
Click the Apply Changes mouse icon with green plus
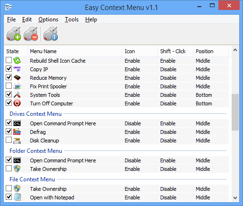[14, 34]
